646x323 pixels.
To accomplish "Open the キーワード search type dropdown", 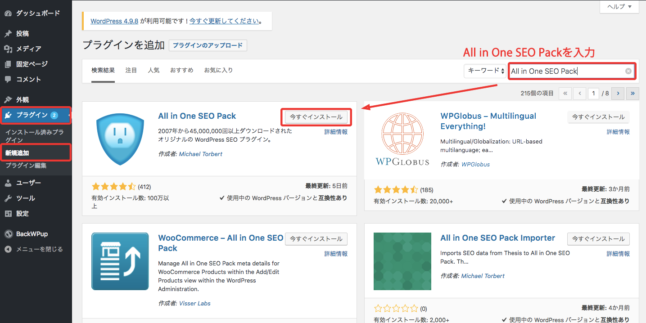I will coord(484,71).
